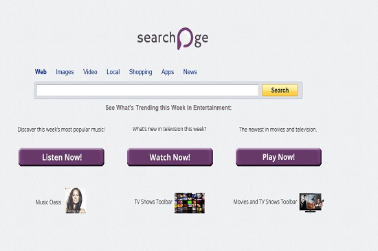The width and height of the screenshot is (378, 251).
Task: Click the TV Shows Toolbar screens thumbnail
Action: 190,203
